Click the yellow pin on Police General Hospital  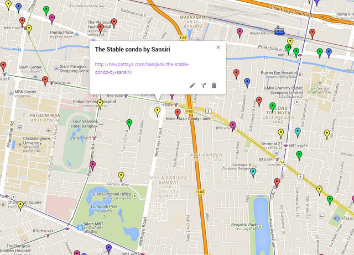point(100,104)
